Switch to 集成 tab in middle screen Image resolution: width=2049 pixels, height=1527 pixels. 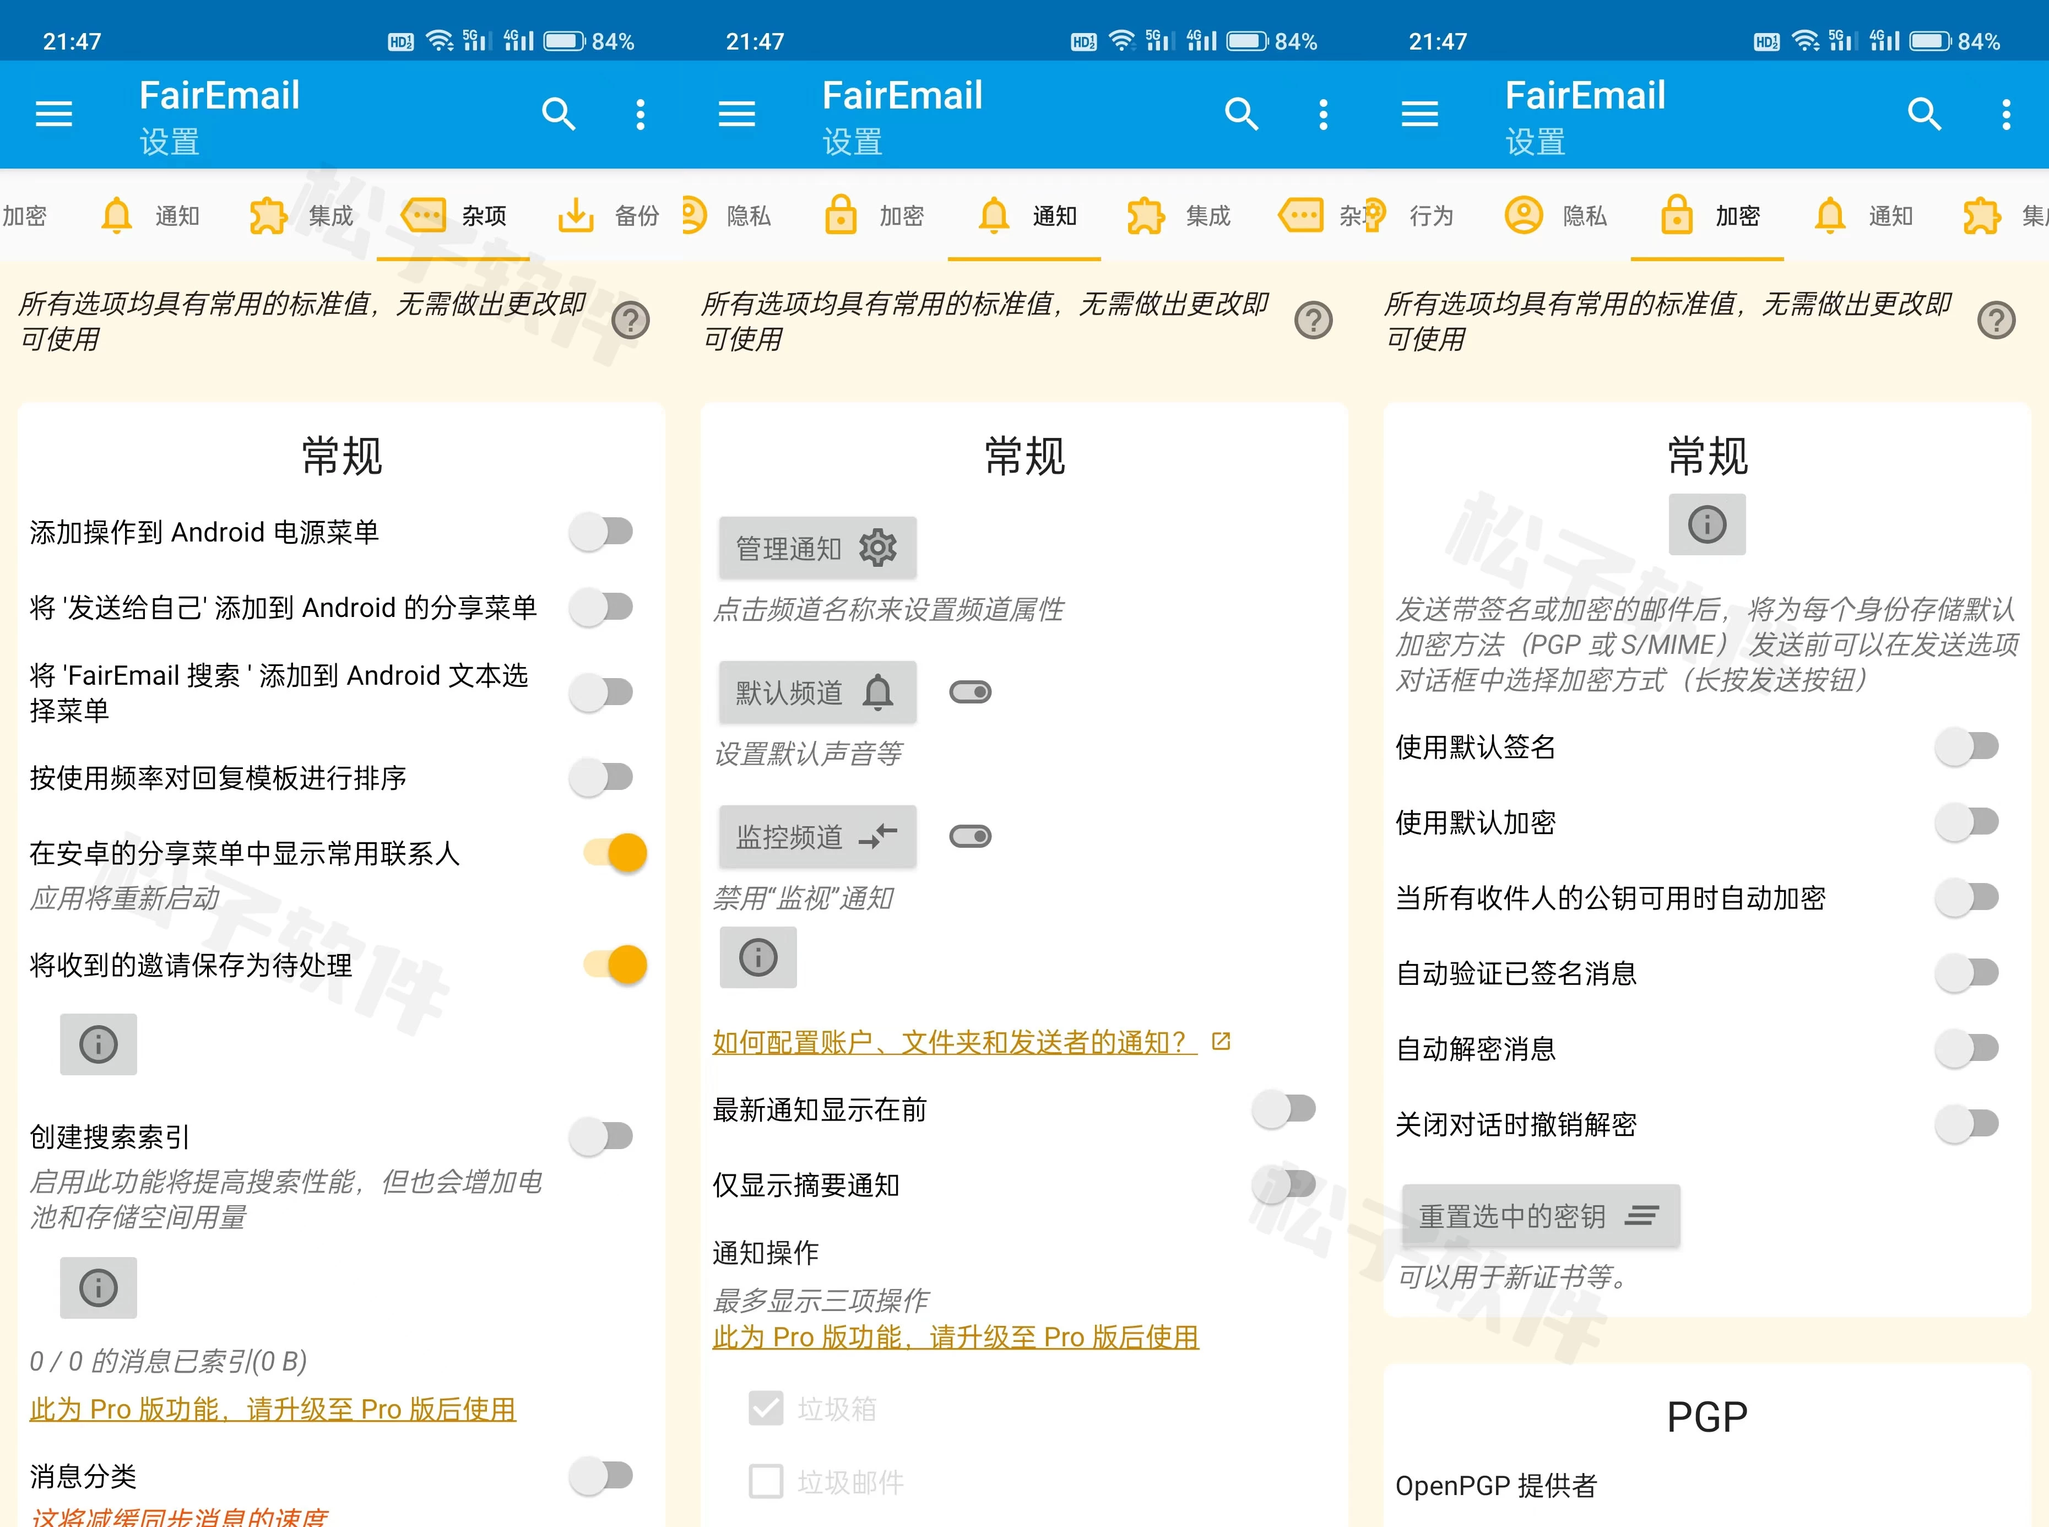click(1178, 216)
